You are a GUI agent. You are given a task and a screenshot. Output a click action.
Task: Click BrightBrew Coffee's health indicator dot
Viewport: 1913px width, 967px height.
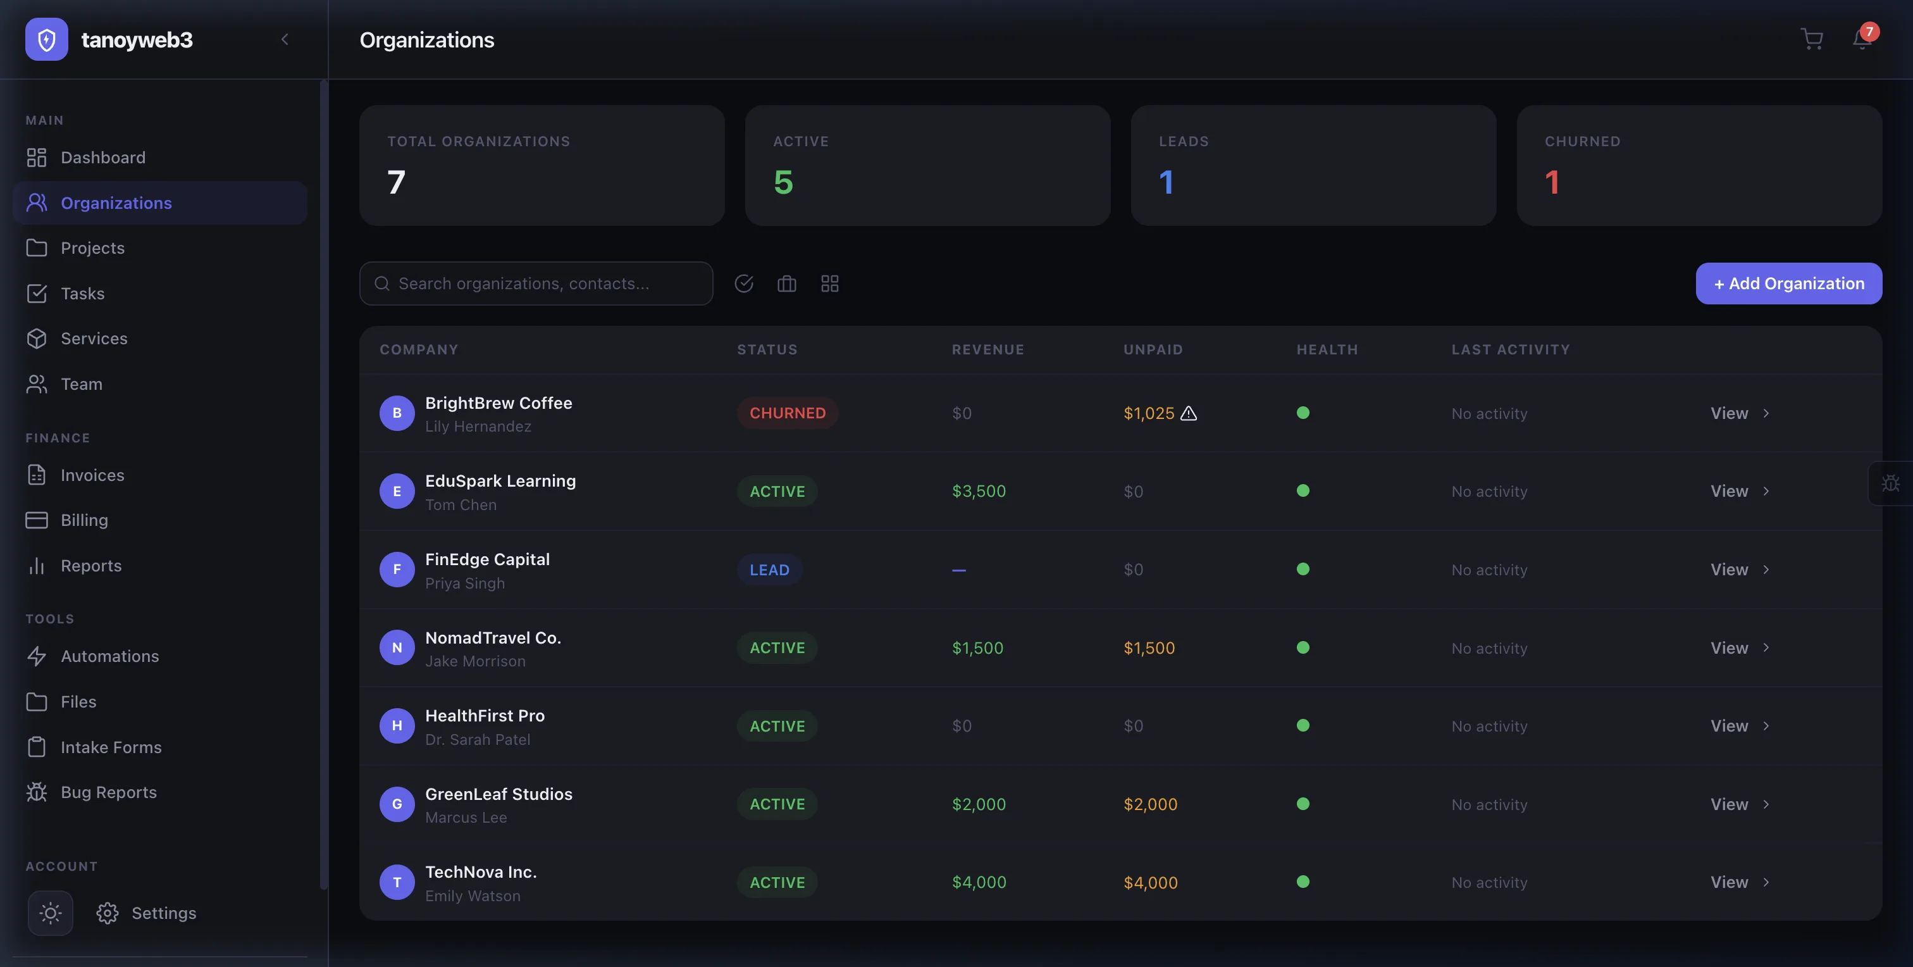pyautogui.click(x=1304, y=413)
